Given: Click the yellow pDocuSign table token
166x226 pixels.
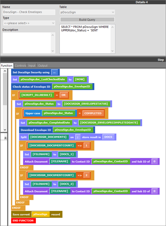Looking at the screenshot, I should (40, 214).
